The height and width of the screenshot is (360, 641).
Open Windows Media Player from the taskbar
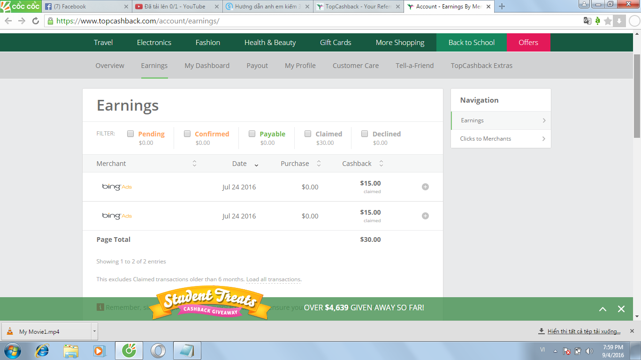pos(99,351)
